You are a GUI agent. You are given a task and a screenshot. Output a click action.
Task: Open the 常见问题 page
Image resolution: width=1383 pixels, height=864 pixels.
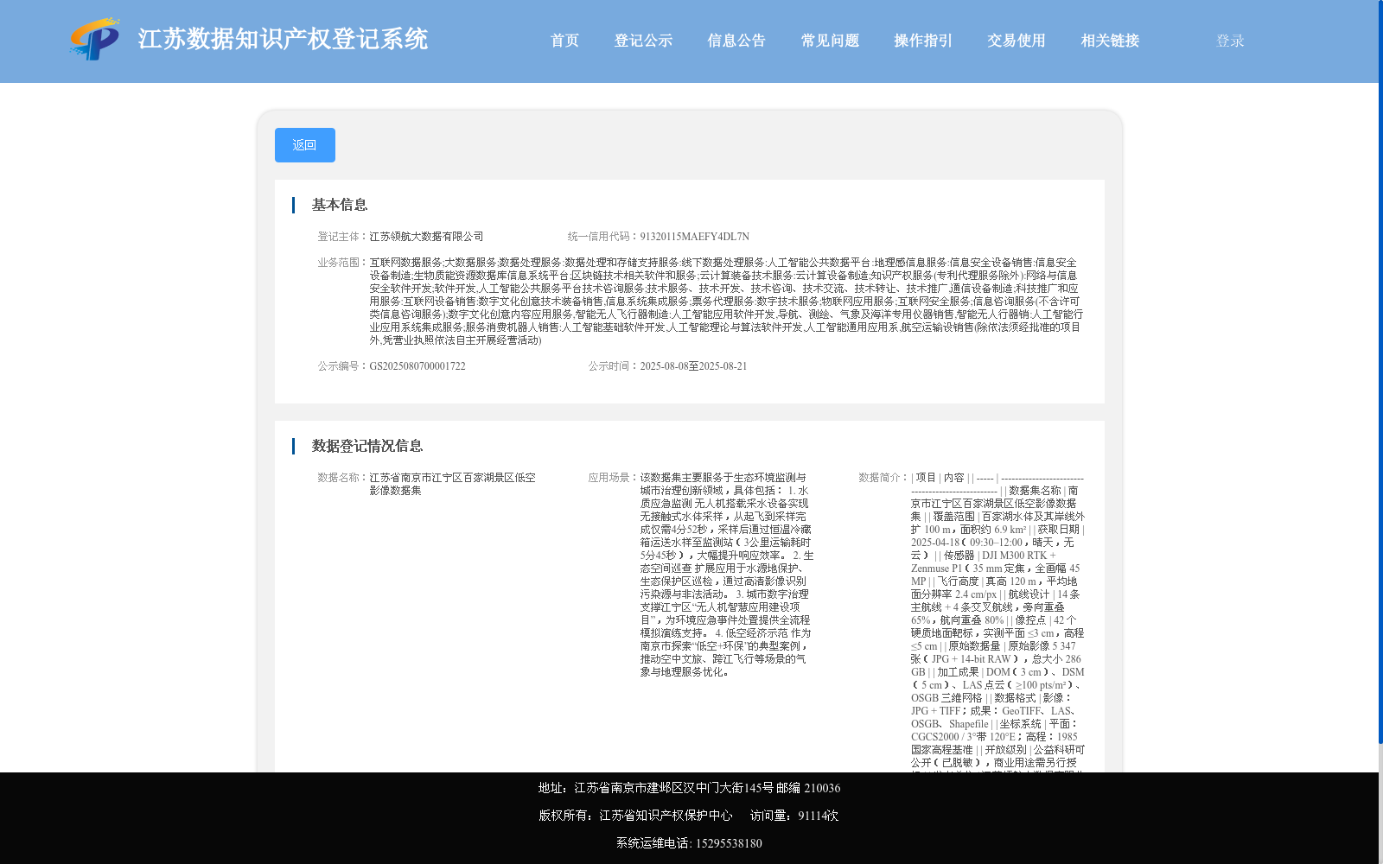pos(830,41)
